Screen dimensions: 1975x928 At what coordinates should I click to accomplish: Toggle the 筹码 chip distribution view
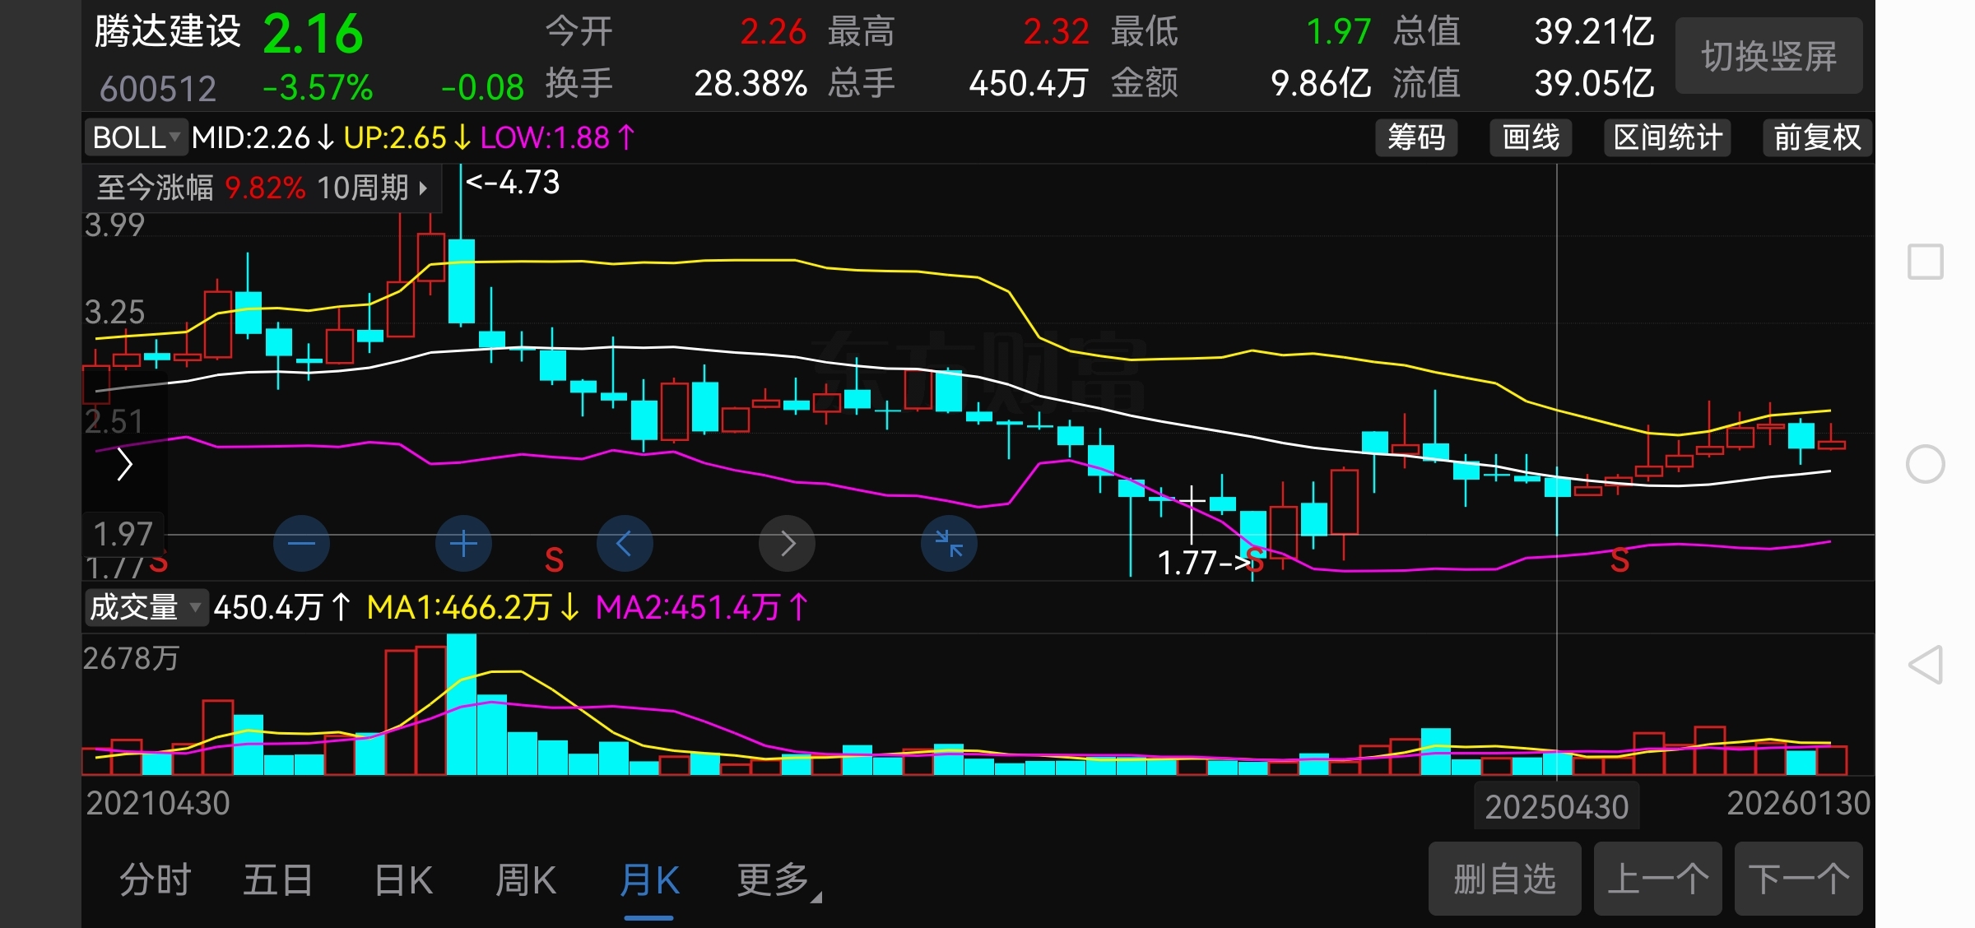pyautogui.click(x=1415, y=137)
